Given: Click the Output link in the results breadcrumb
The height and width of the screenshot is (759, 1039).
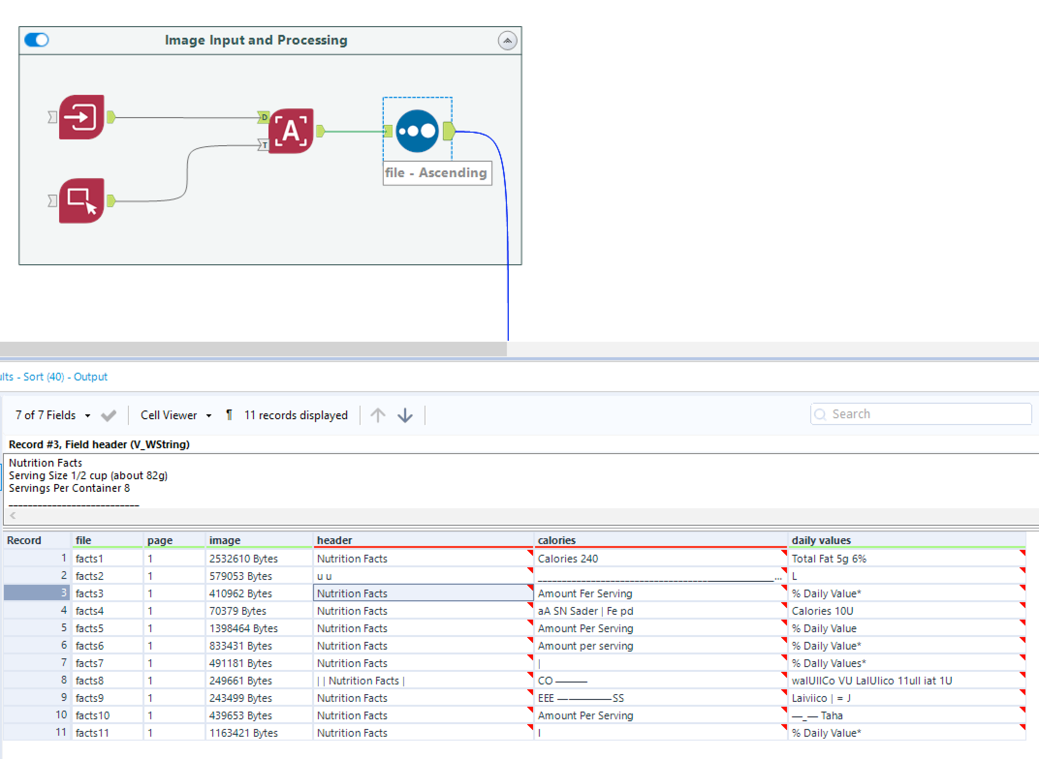Looking at the screenshot, I should [90, 377].
